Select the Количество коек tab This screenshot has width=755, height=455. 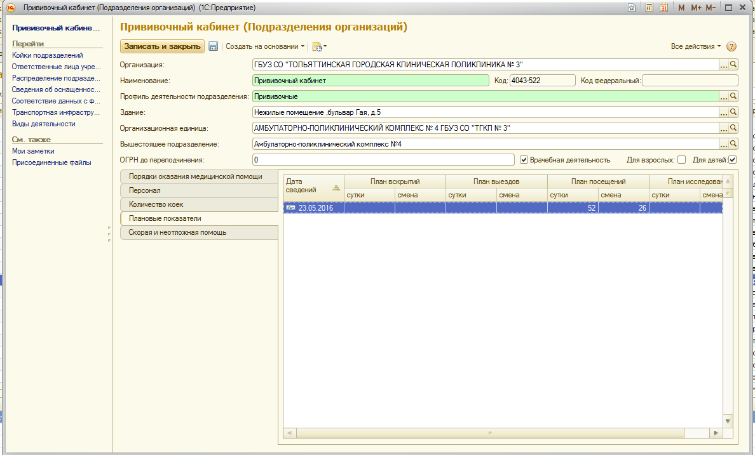click(200, 204)
